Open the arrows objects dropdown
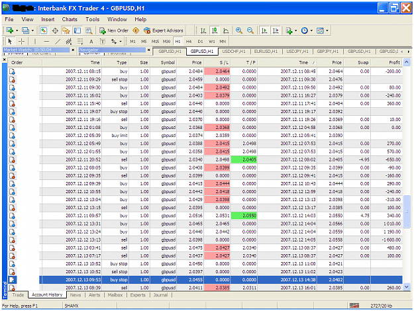Viewport: 414px width, 311px height. [x=121, y=42]
